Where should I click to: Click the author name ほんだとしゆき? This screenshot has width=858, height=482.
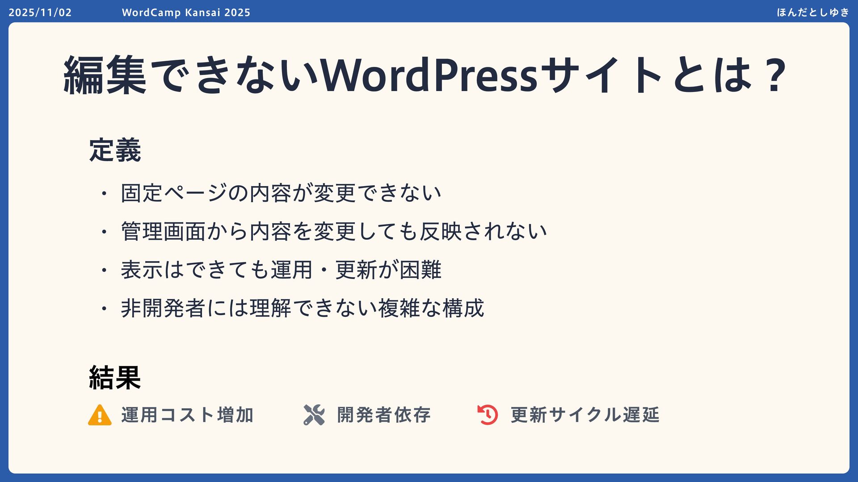tap(812, 12)
